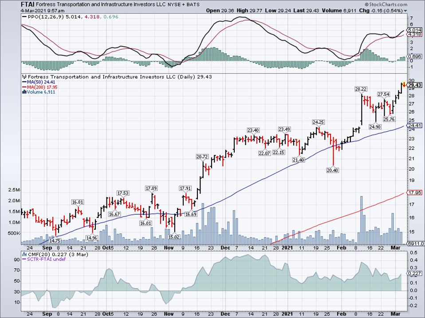Click the 17.53 price annotation
The image size is (425, 318).
pos(123,193)
